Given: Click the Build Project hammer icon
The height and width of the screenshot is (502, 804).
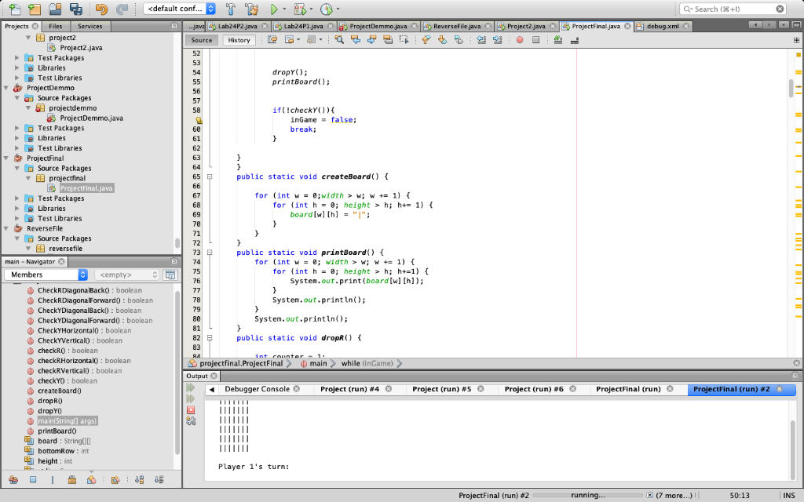Looking at the screenshot, I should point(231,9).
